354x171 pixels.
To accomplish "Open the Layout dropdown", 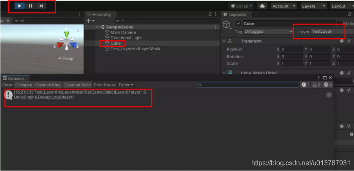I will click(x=341, y=6).
